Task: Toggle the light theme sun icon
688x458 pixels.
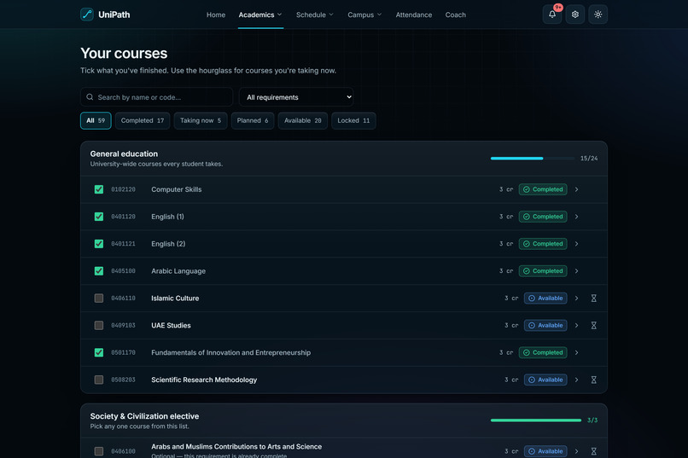Action: click(598, 14)
